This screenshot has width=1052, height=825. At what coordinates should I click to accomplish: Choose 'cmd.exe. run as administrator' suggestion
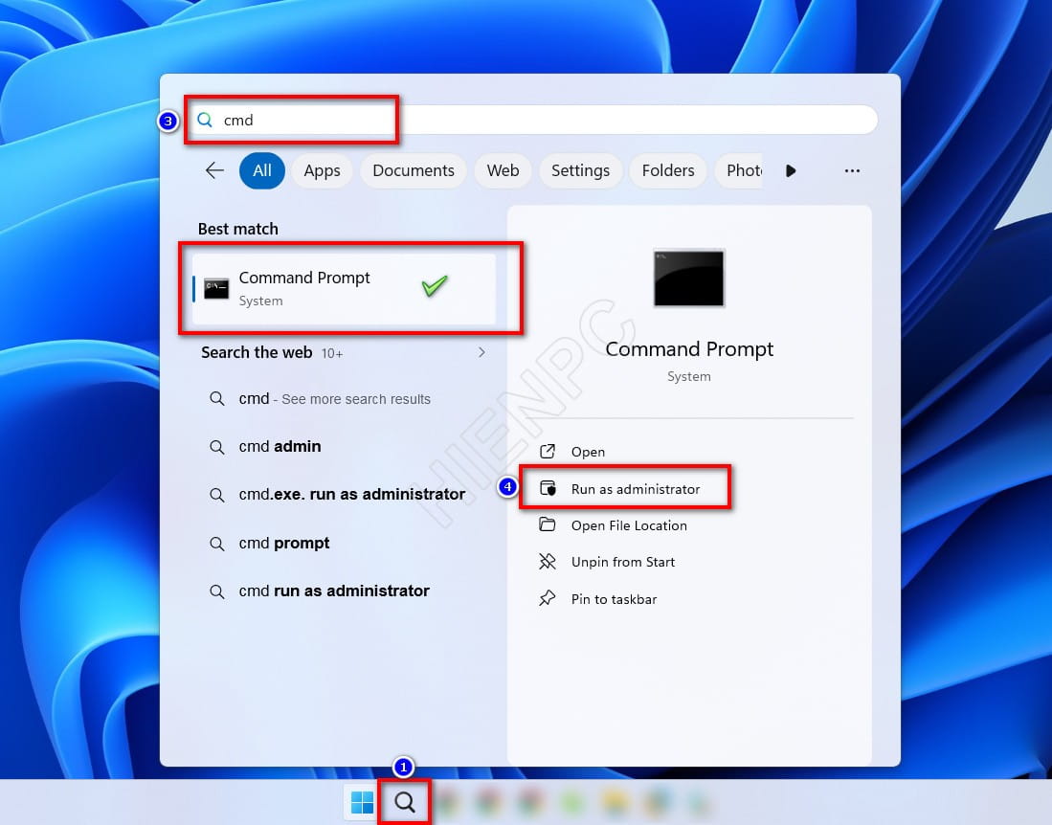click(344, 495)
